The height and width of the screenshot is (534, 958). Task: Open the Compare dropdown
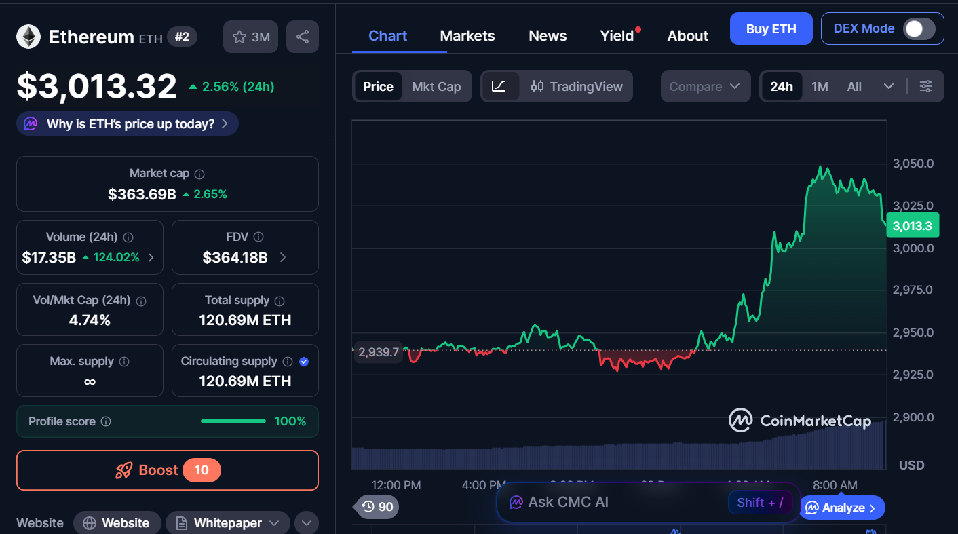coord(706,86)
